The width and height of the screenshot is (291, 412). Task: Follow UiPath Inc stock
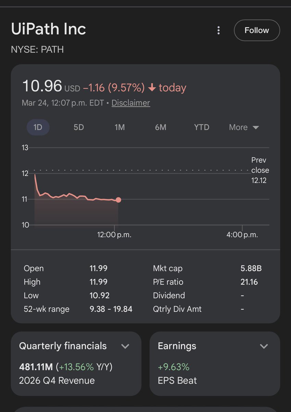point(257,30)
